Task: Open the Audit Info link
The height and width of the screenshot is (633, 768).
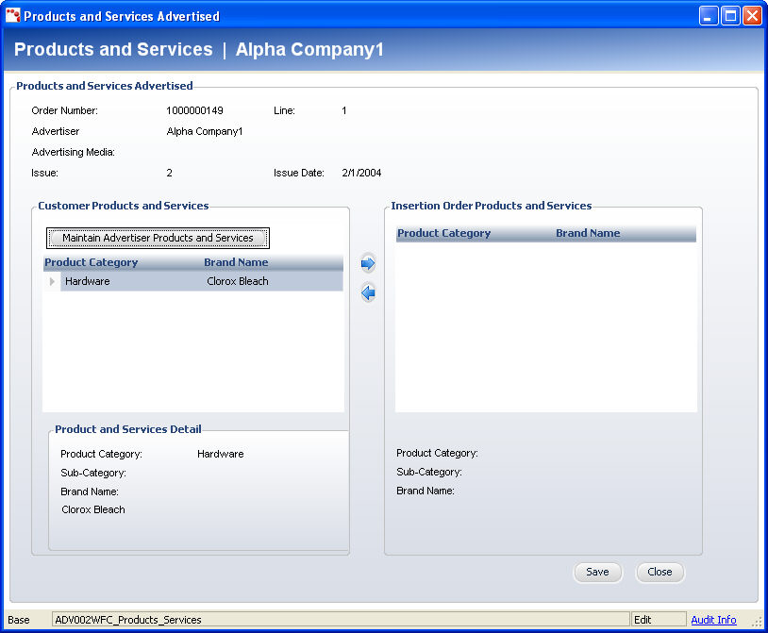Action: tap(713, 620)
